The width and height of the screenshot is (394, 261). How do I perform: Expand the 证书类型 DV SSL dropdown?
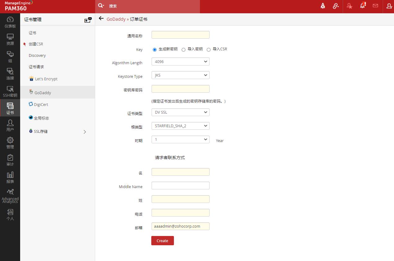[x=180, y=112]
